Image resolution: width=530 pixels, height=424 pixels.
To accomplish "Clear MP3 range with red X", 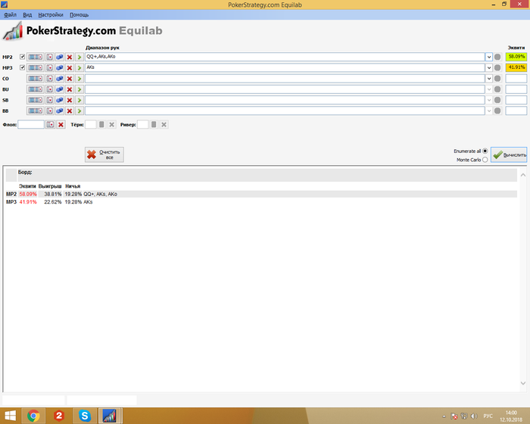I will [70, 68].
